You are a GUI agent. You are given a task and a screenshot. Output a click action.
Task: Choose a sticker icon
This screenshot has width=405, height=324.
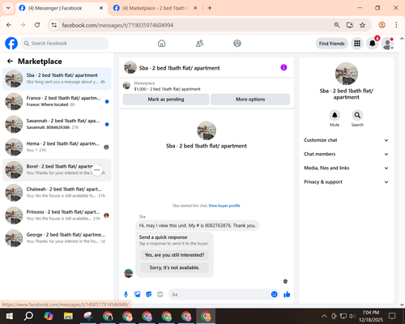pos(149,294)
